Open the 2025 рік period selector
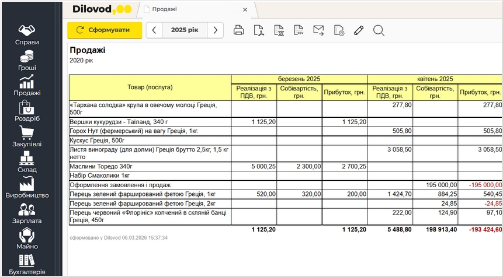The image size is (503, 277). pos(184,30)
